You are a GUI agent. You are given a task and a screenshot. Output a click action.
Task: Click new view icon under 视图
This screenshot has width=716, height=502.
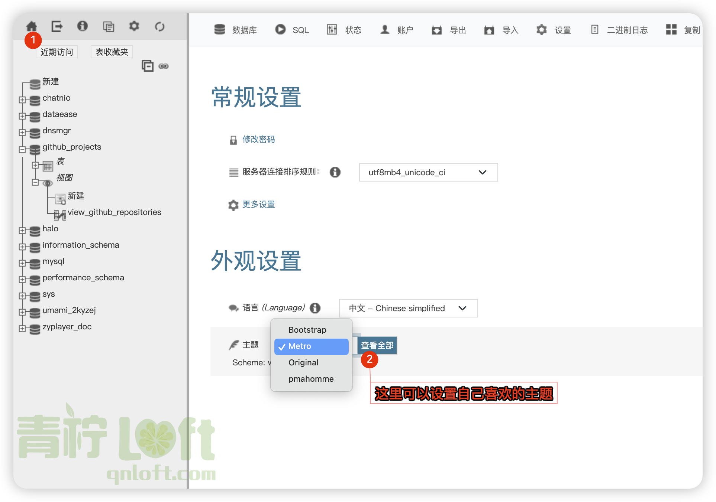(x=61, y=199)
